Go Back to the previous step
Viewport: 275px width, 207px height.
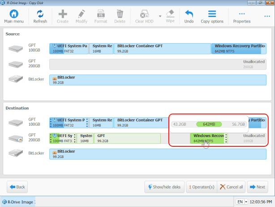pyautogui.click(x=17, y=187)
